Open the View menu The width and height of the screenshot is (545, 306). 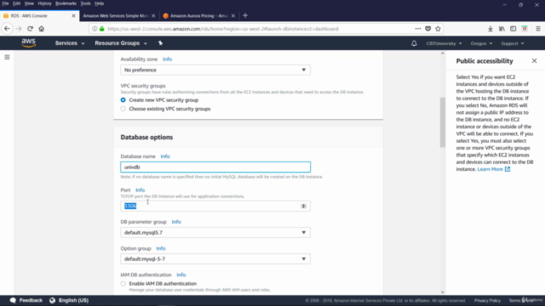point(29,3)
